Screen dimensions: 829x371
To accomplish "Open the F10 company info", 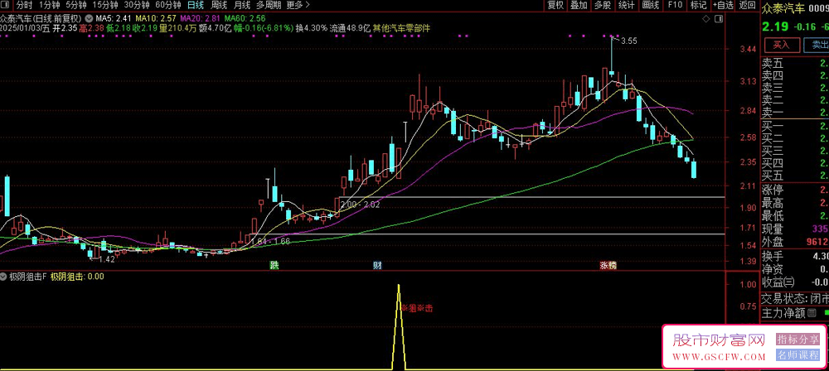I will point(675,5).
